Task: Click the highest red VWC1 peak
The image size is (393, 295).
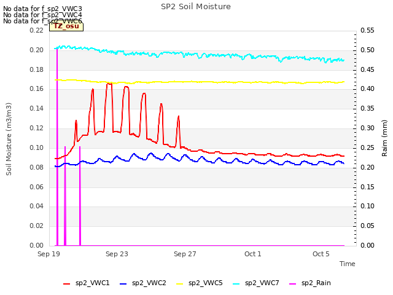Action: (109, 84)
